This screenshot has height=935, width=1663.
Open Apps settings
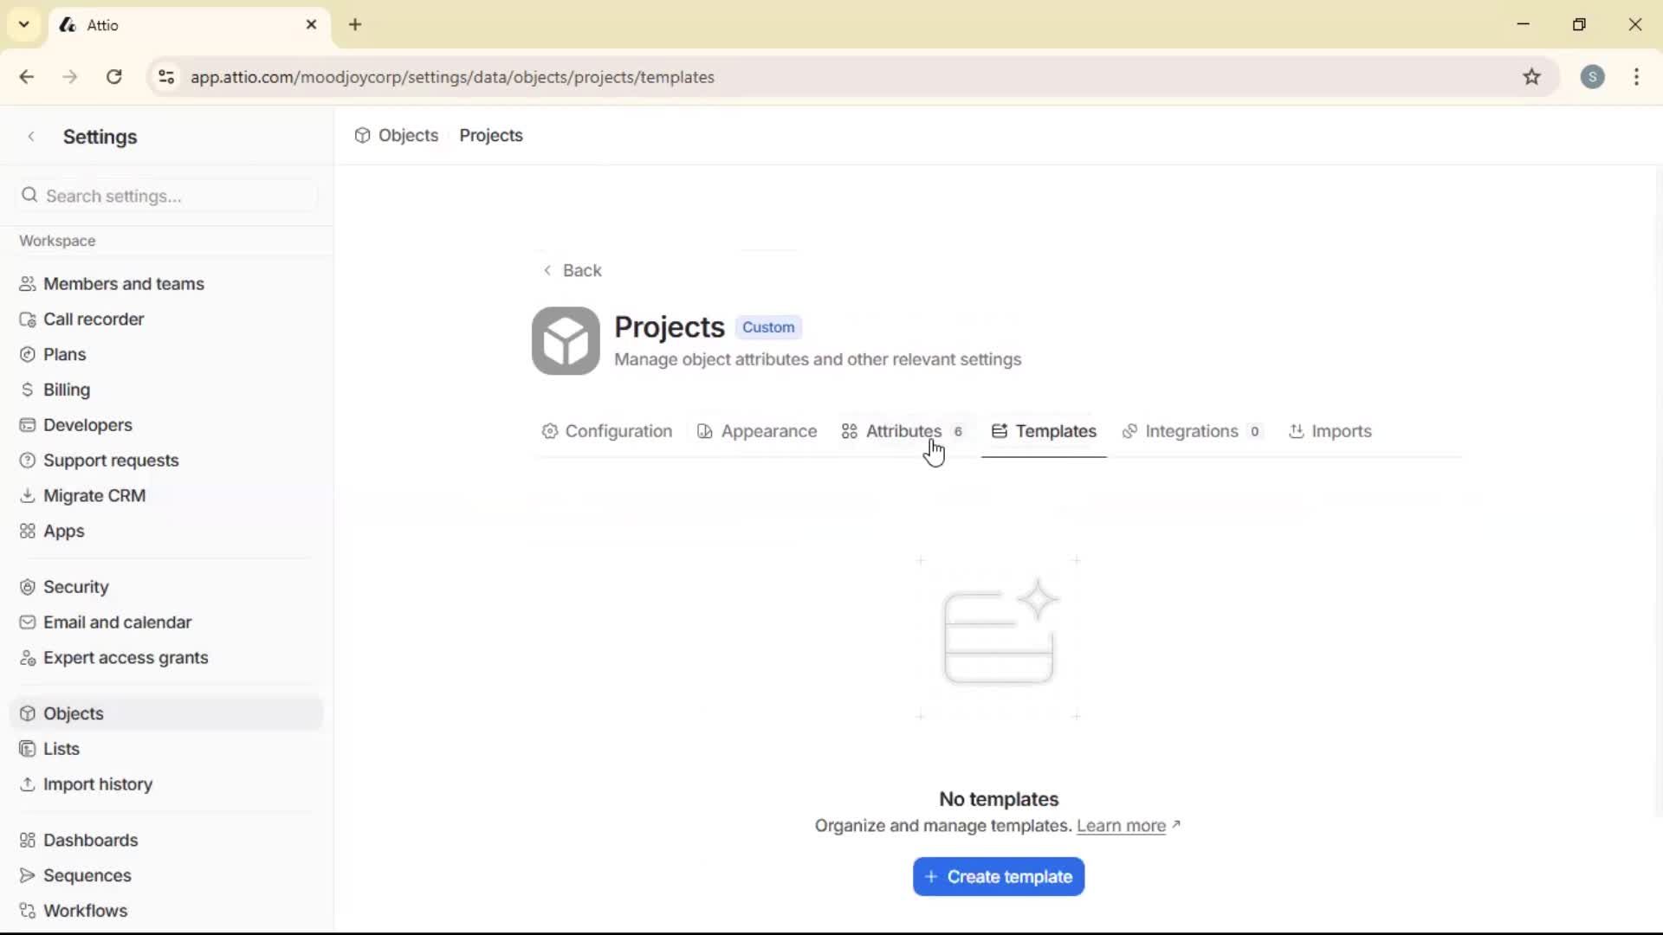(63, 531)
